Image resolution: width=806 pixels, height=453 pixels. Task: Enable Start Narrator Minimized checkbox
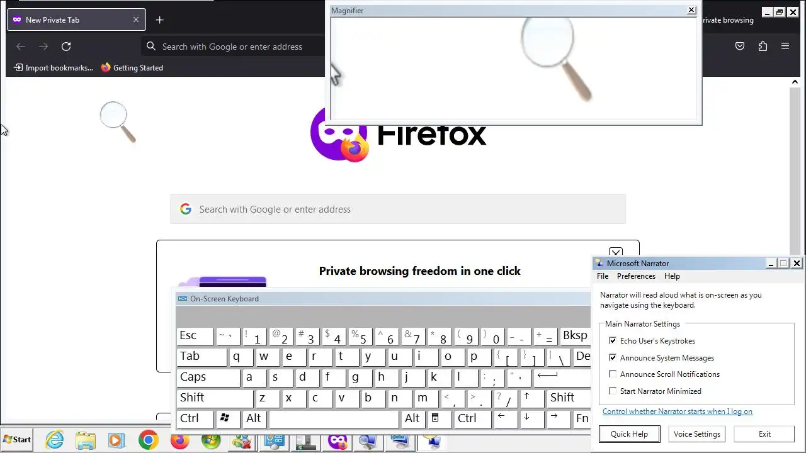(x=613, y=391)
